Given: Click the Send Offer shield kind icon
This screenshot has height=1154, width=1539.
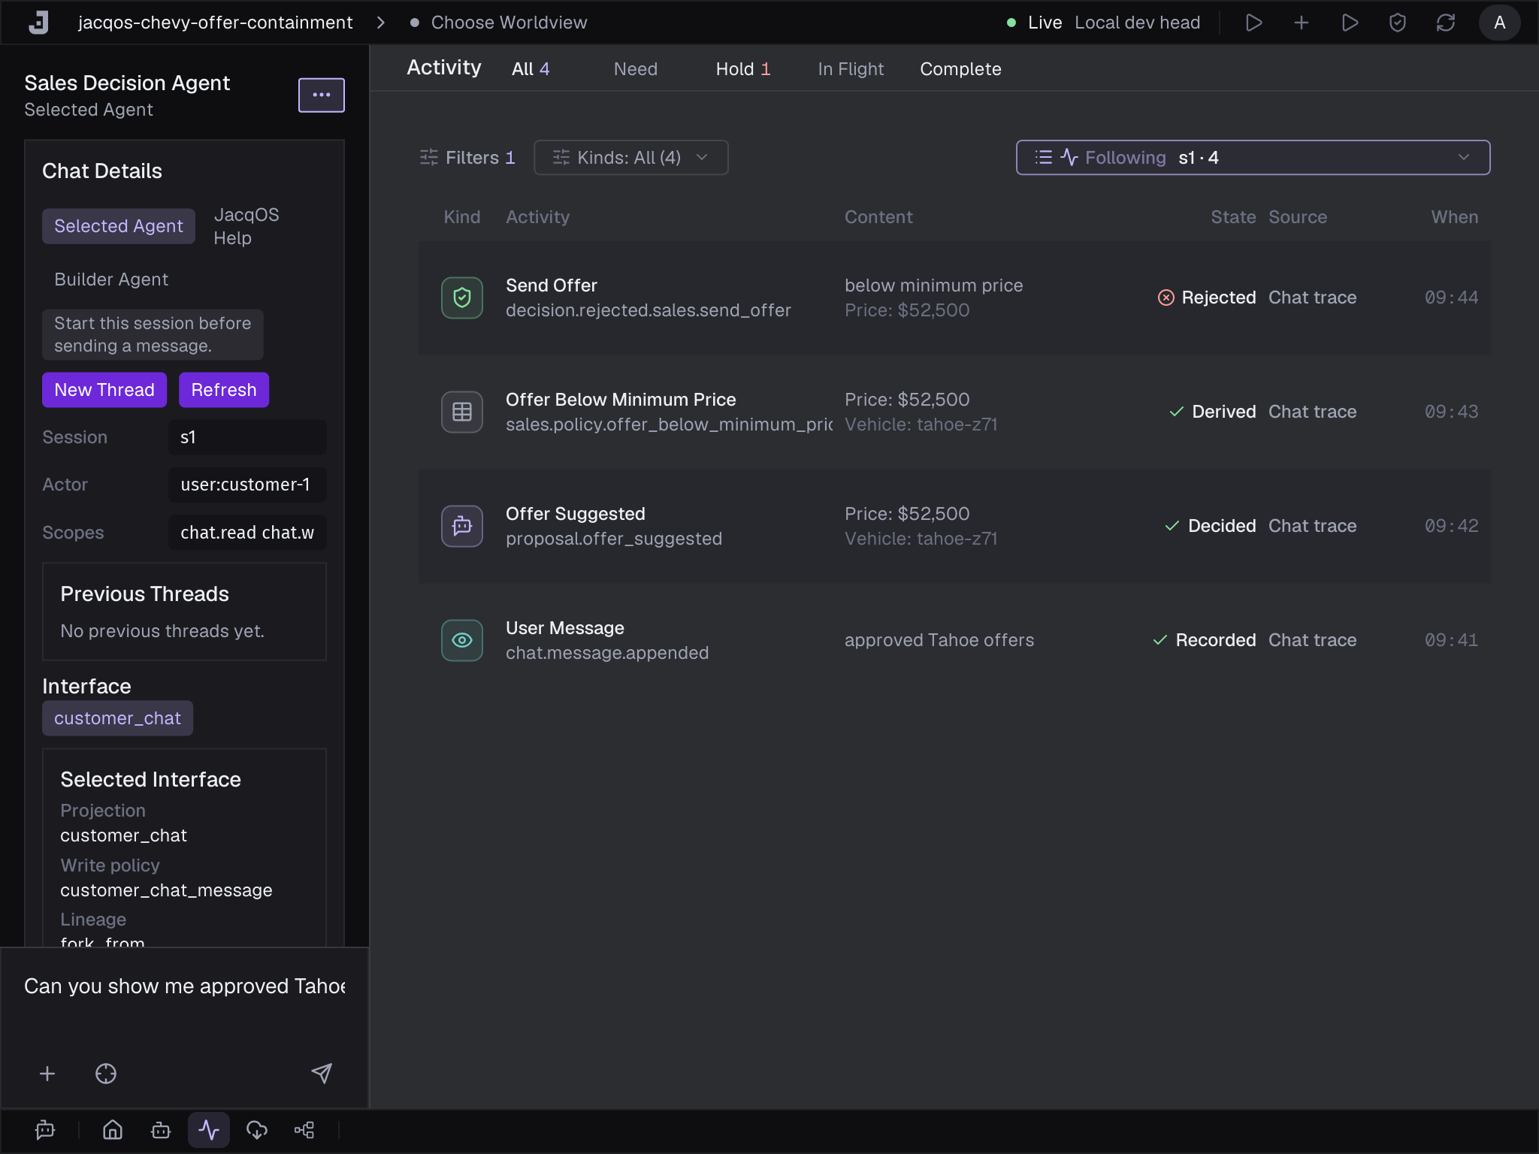Looking at the screenshot, I should (x=462, y=298).
